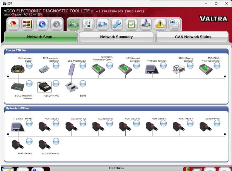Viewport: 232px width, 171px height.
Task: Open the download programming toolbar icon
Action: pyautogui.click(x=146, y=24)
